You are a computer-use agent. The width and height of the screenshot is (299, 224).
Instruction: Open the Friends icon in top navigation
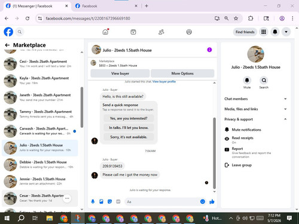[161, 32]
